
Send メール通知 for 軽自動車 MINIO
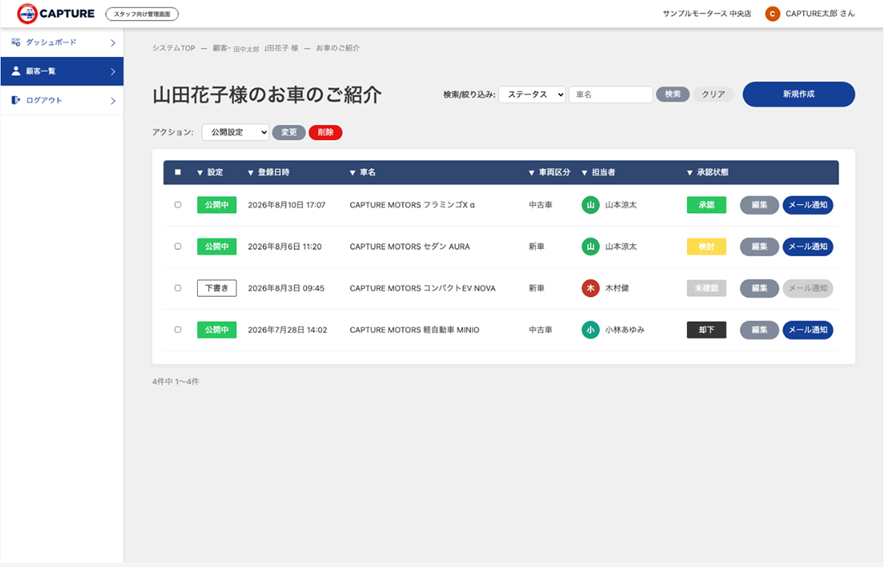click(807, 329)
